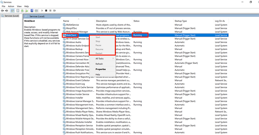Image resolution: width=259 pixels, height=135 pixels.
Task: Click the Stop Service square icon
Action: point(46,11)
